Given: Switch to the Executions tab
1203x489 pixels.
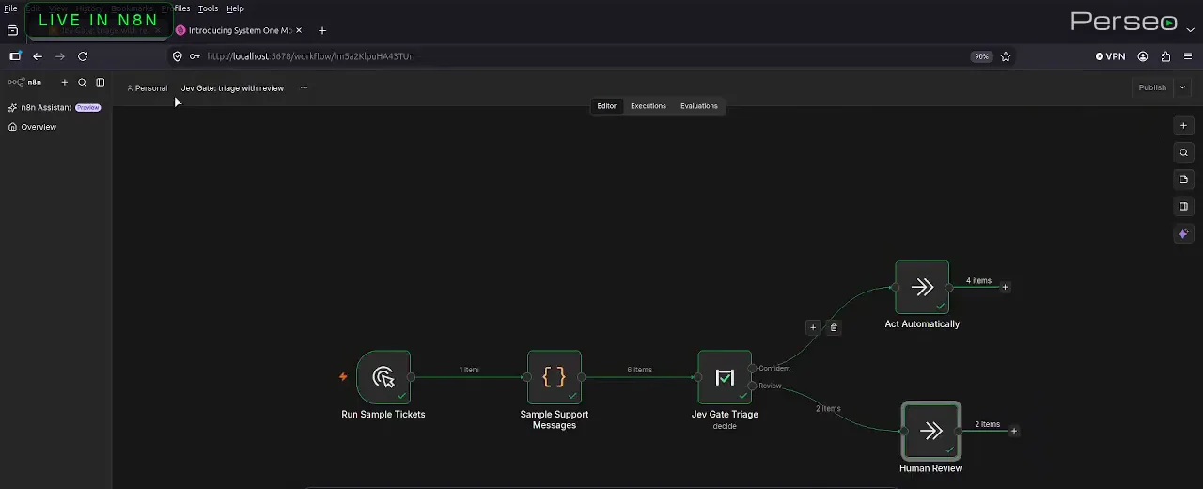Looking at the screenshot, I should coord(648,106).
